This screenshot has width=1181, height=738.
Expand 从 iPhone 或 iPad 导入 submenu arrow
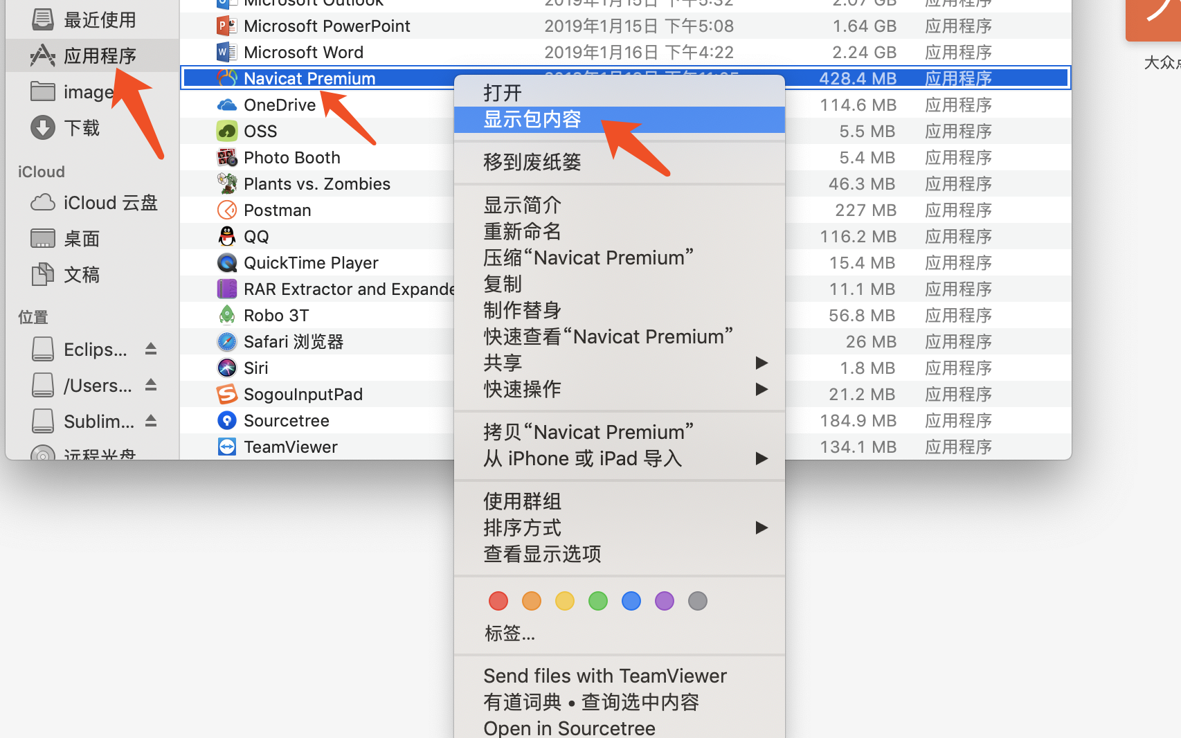[x=761, y=458]
